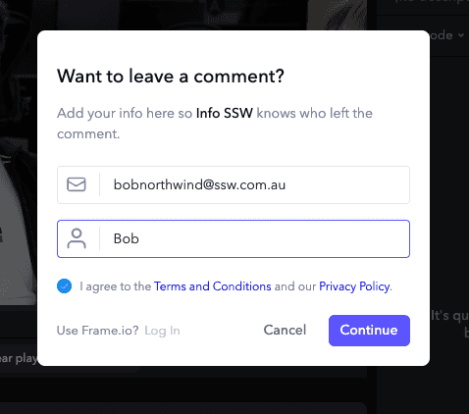
Task: Click the envelope icon in the email field
Action: pos(77,184)
